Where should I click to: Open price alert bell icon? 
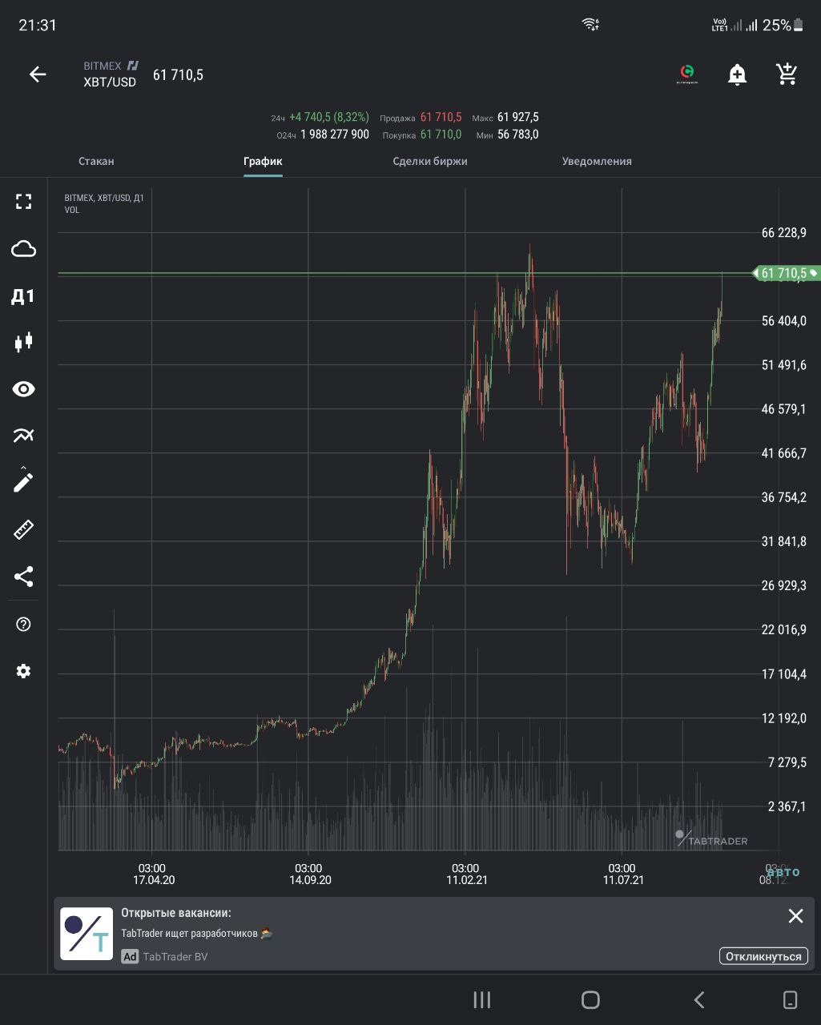click(737, 74)
